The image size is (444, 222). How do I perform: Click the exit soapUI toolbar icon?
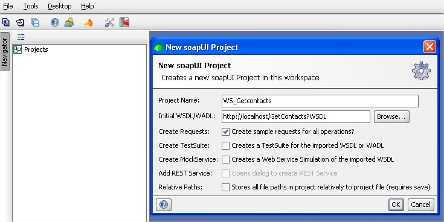[124, 22]
